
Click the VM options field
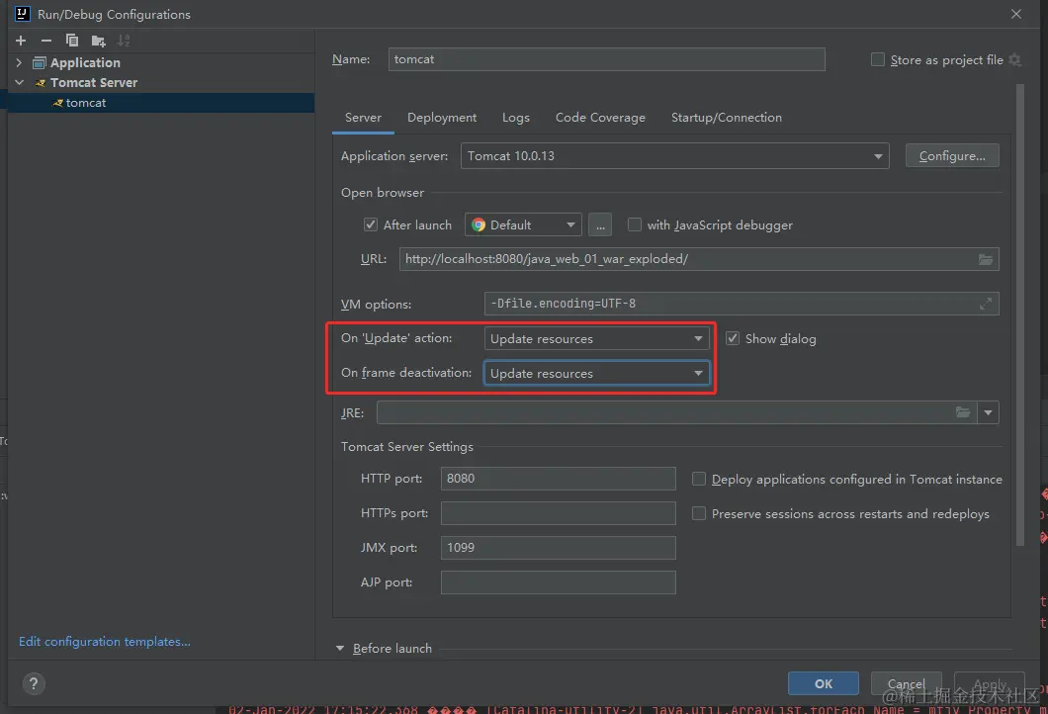click(742, 304)
